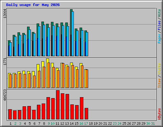Click day 19 on the x-axis
Image resolution: width=163 pixels, height=127 pixels.
(96, 124)
